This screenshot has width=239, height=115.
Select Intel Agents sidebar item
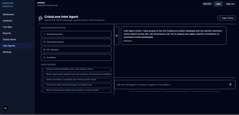[x=17, y=46]
